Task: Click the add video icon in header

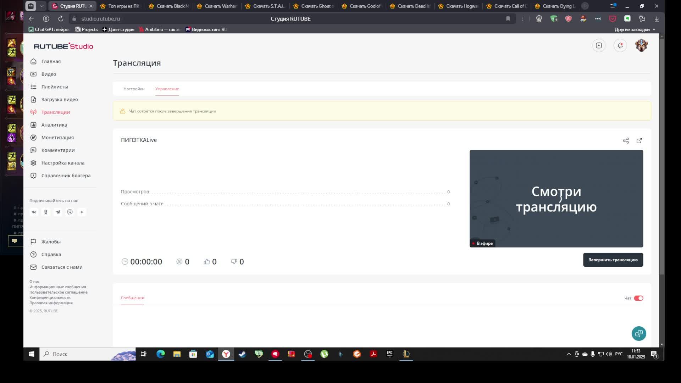Action: [x=599, y=45]
